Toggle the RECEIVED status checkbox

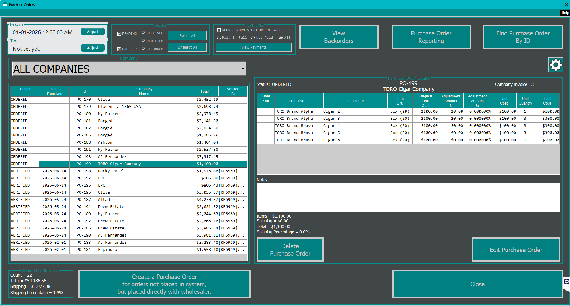pos(144,33)
